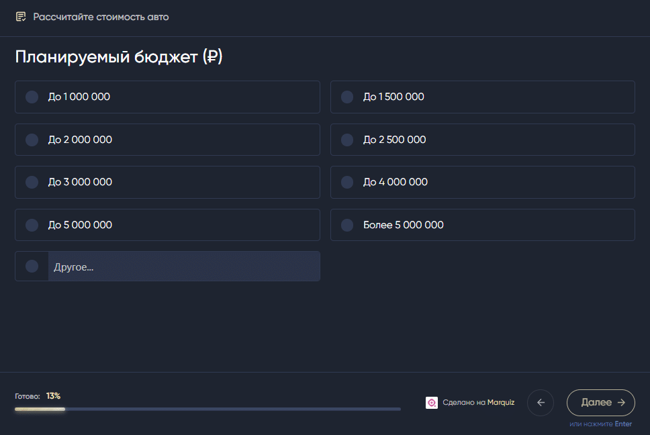The width and height of the screenshot is (650, 435).
Task: Click the Далее button text
Action: click(596, 402)
